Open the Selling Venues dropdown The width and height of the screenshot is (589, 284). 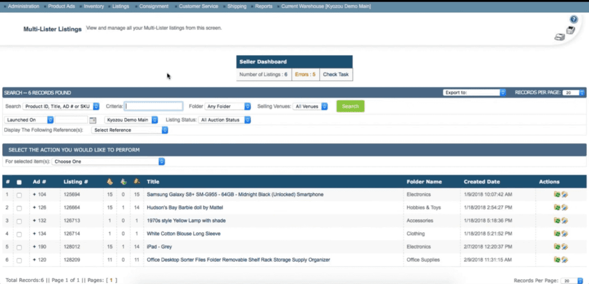tap(310, 106)
